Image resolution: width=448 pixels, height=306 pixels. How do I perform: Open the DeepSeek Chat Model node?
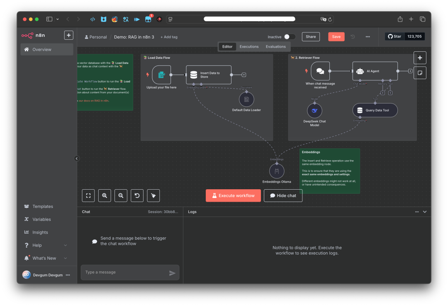(314, 110)
